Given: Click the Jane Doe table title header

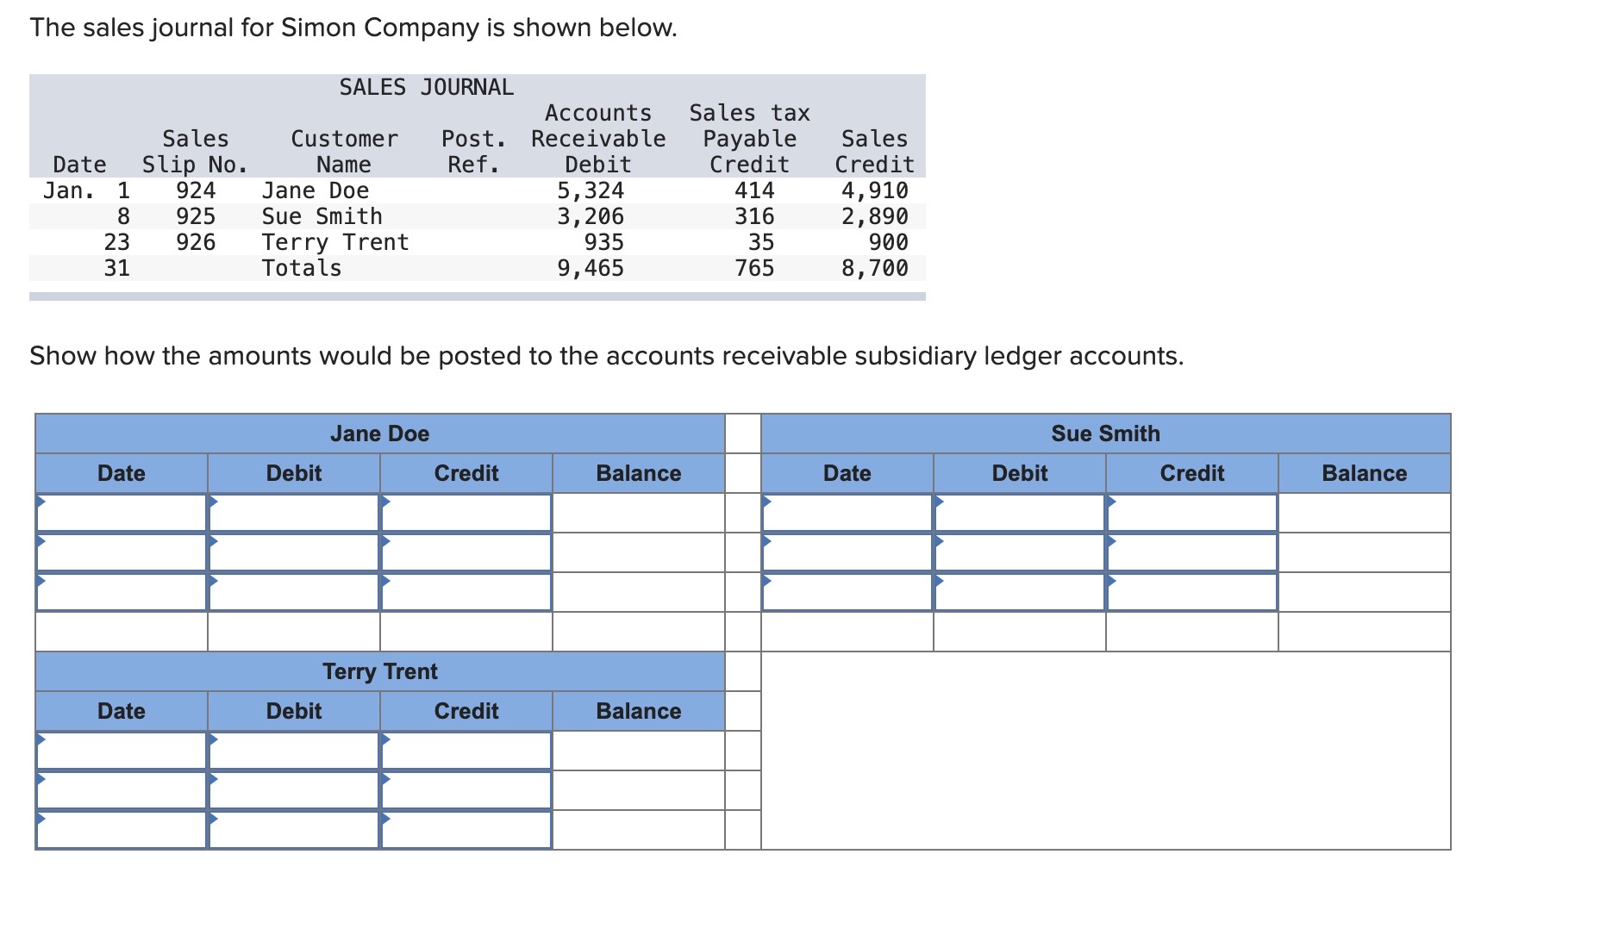Looking at the screenshot, I should click(379, 433).
